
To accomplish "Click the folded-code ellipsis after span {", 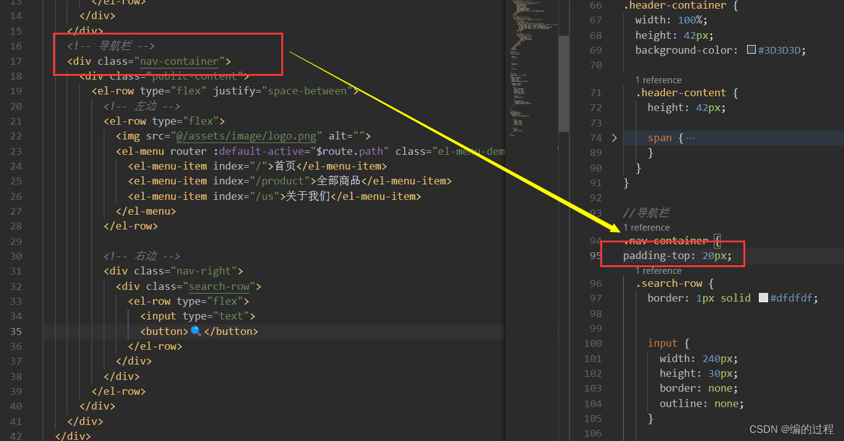I will click(x=690, y=138).
